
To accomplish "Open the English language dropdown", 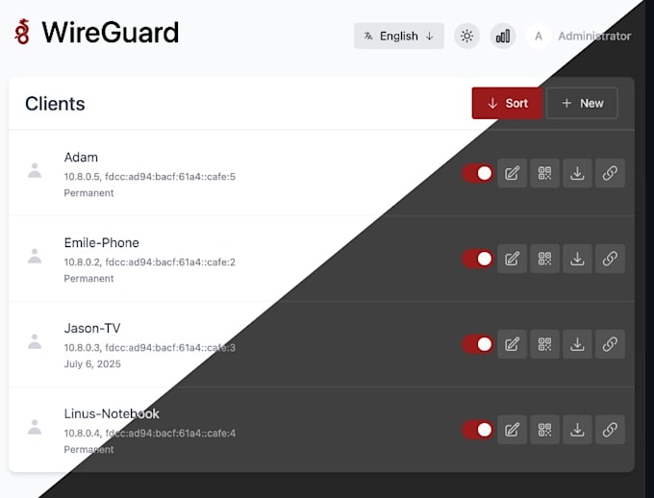I will click(399, 36).
